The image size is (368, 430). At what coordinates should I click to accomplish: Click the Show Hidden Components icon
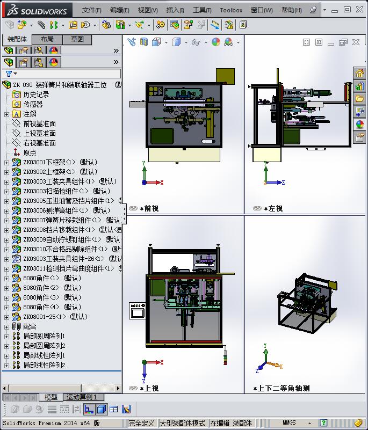coord(106,25)
